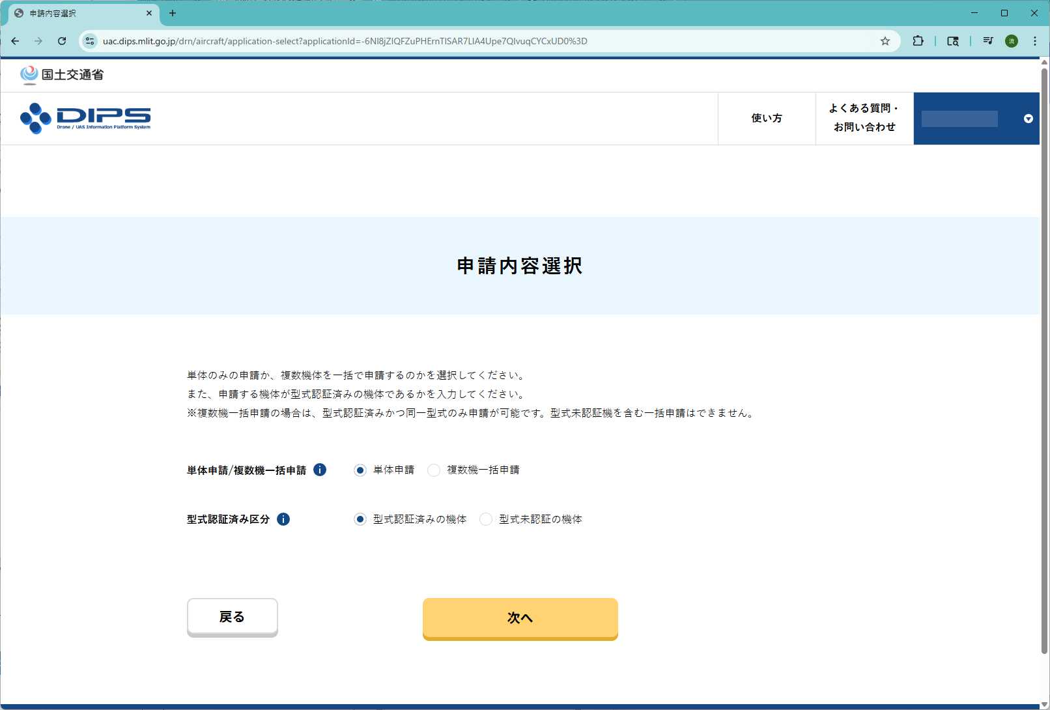The height and width of the screenshot is (710, 1050).
Task: Switch to the 申請内容選択 browser tab
Action: click(83, 13)
